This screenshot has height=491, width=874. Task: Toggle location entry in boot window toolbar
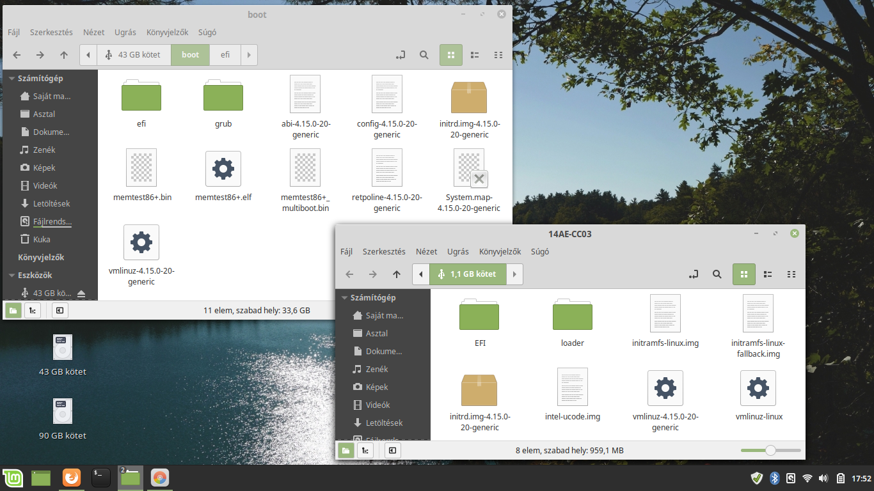point(401,55)
